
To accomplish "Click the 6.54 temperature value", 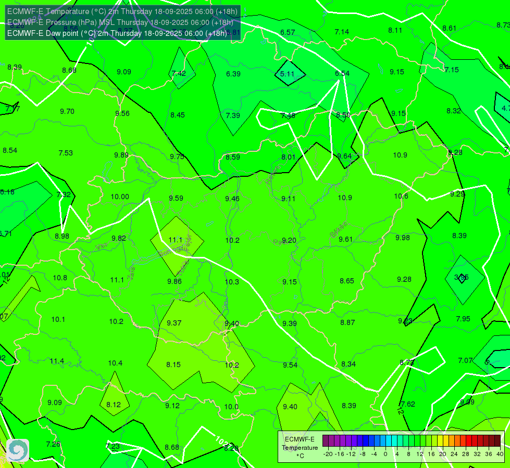I will coord(342,73).
